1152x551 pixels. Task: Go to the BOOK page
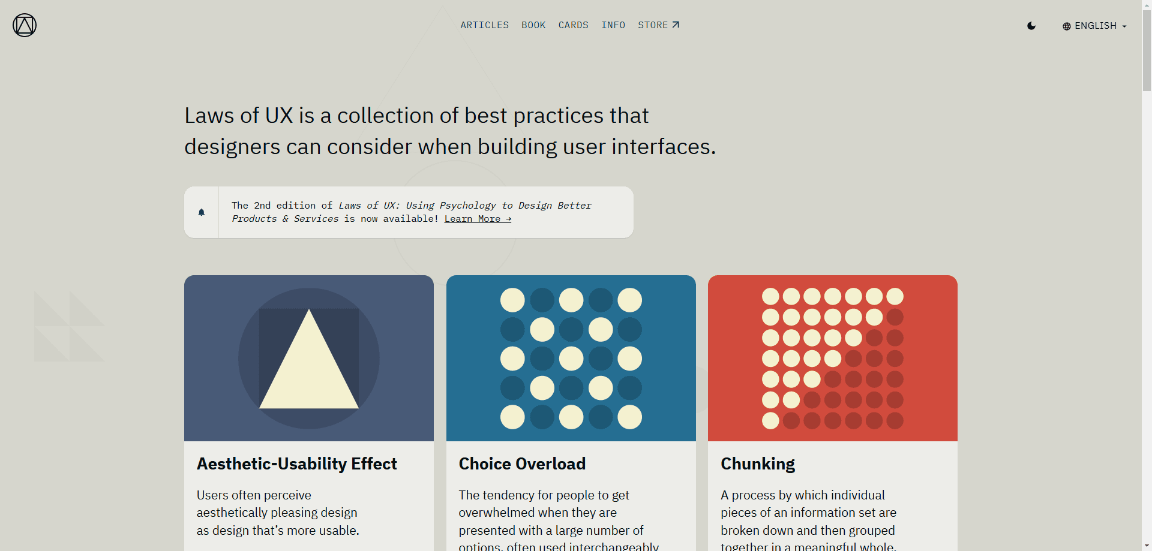(x=533, y=25)
